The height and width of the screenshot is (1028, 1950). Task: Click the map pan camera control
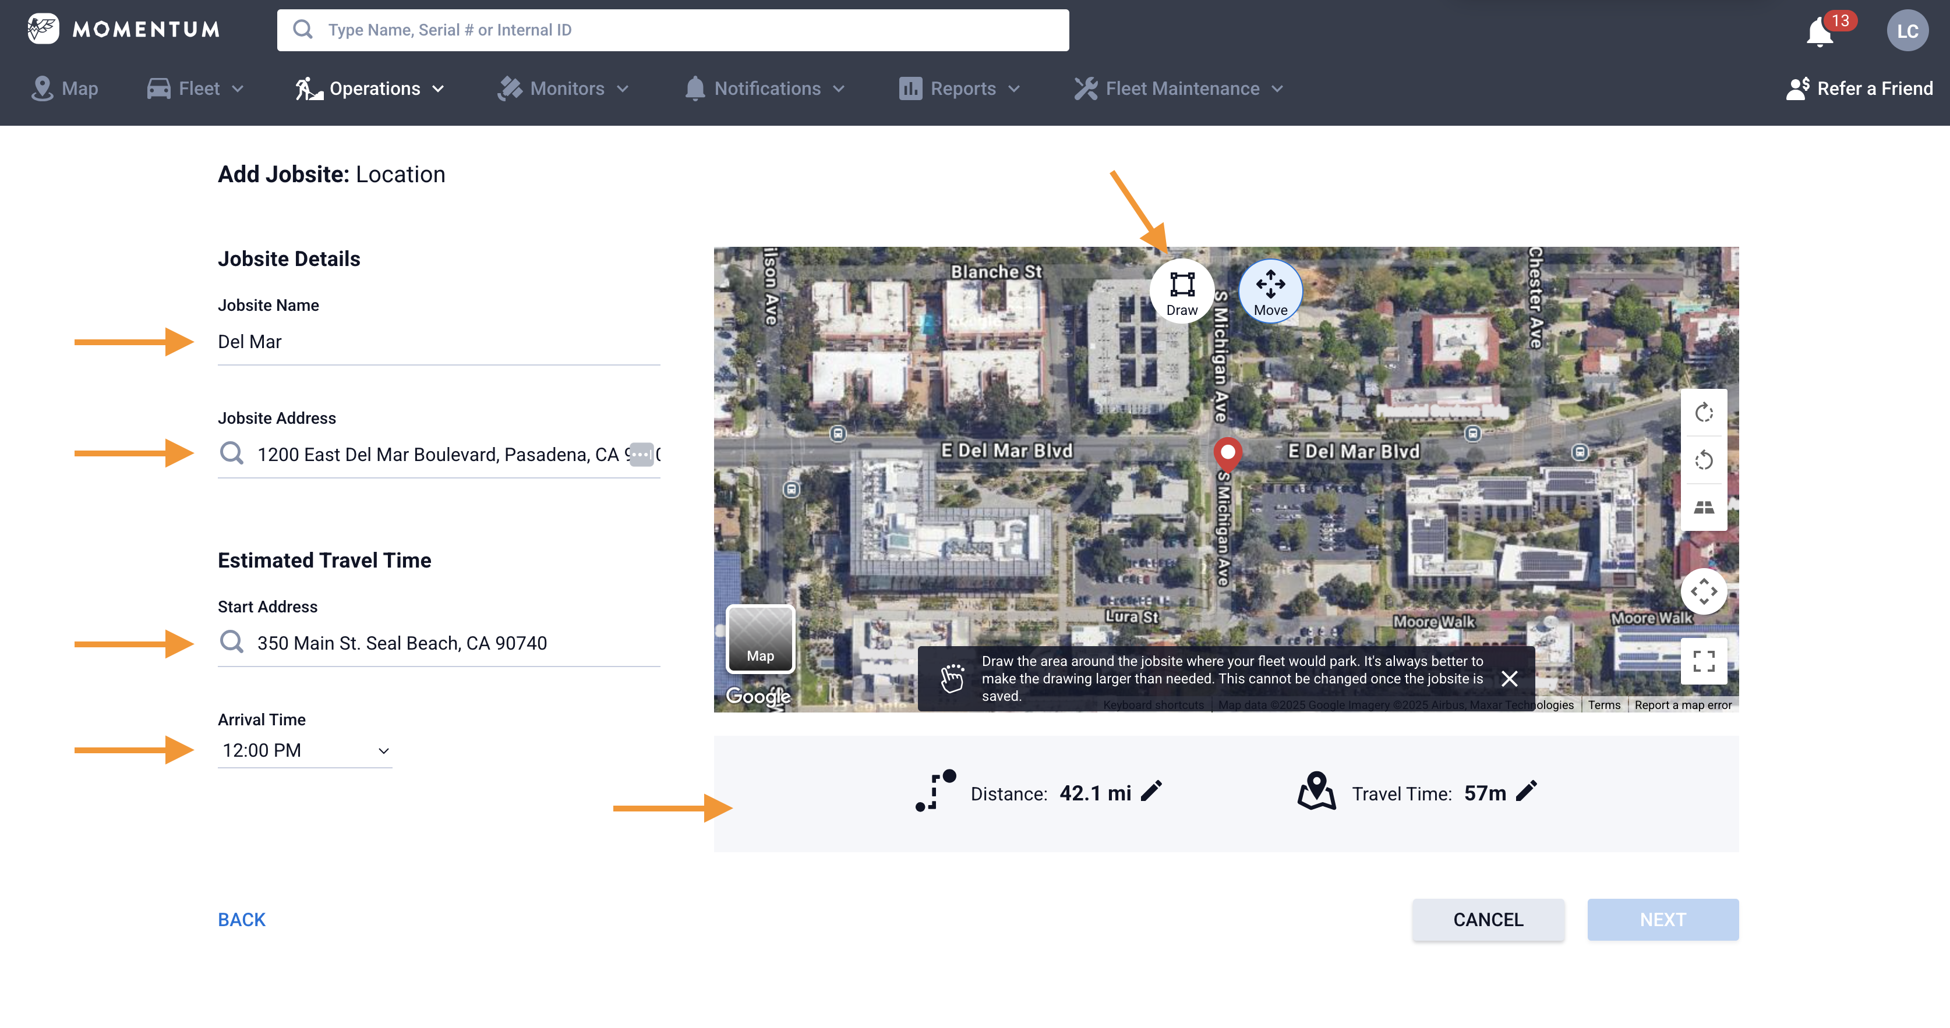pos(1703,591)
